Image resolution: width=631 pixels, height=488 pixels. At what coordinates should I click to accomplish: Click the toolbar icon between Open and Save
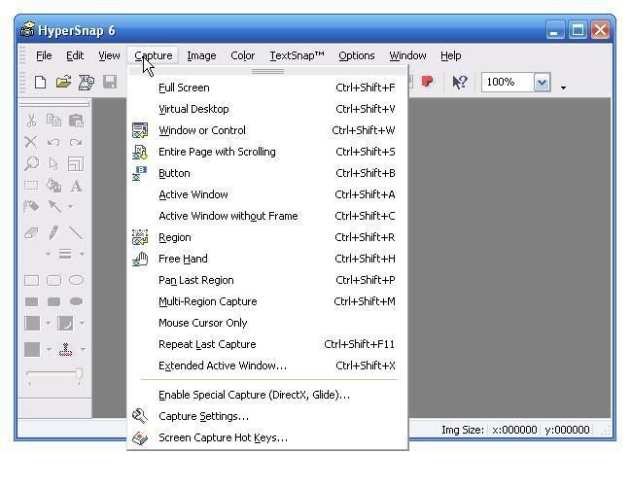coord(87,82)
